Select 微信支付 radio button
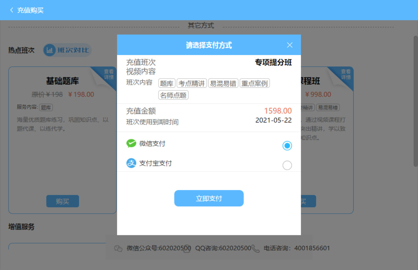 287,146
